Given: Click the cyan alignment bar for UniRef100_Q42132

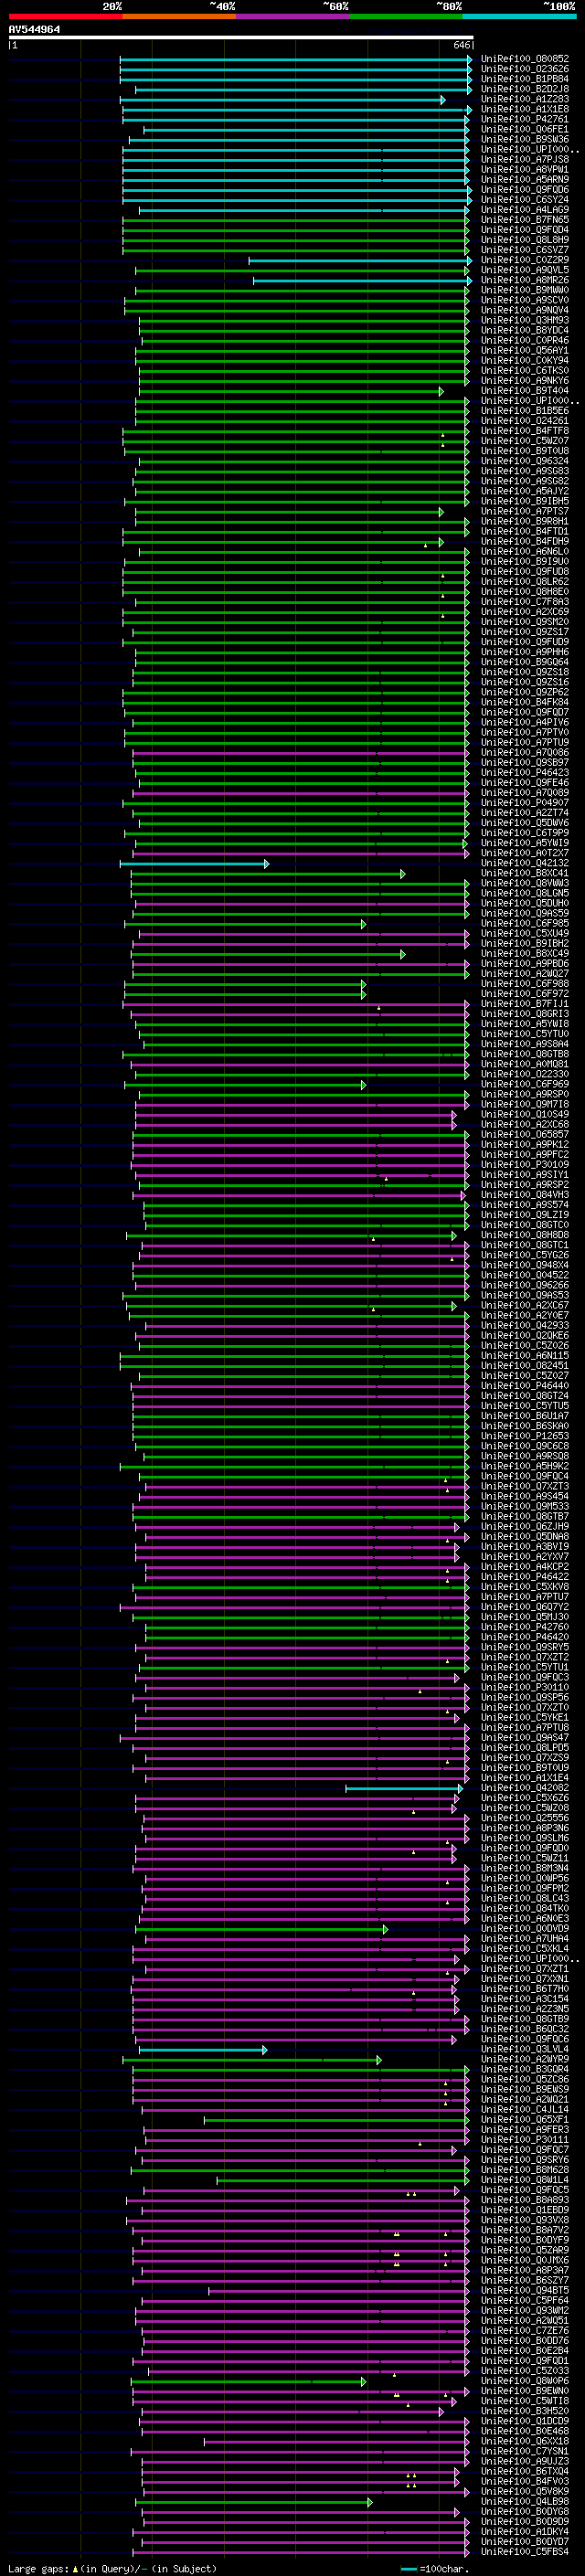Looking at the screenshot, I should click(194, 863).
